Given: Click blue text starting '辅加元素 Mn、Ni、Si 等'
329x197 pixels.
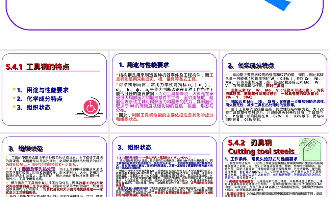Looking at the screenshot, I should 275,103.
